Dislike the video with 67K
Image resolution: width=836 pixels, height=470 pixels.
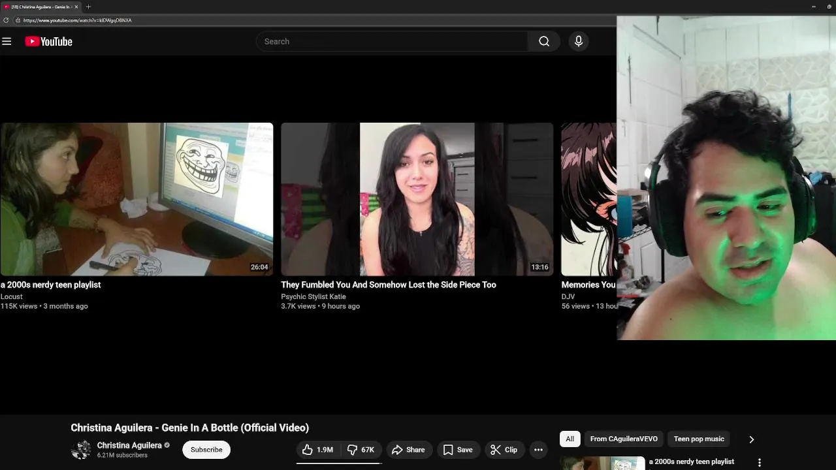pyautogui.click(x=361, y=450)
